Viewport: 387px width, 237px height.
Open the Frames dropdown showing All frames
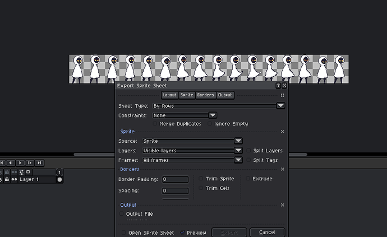pyautogui.click(x=191, y=160)
